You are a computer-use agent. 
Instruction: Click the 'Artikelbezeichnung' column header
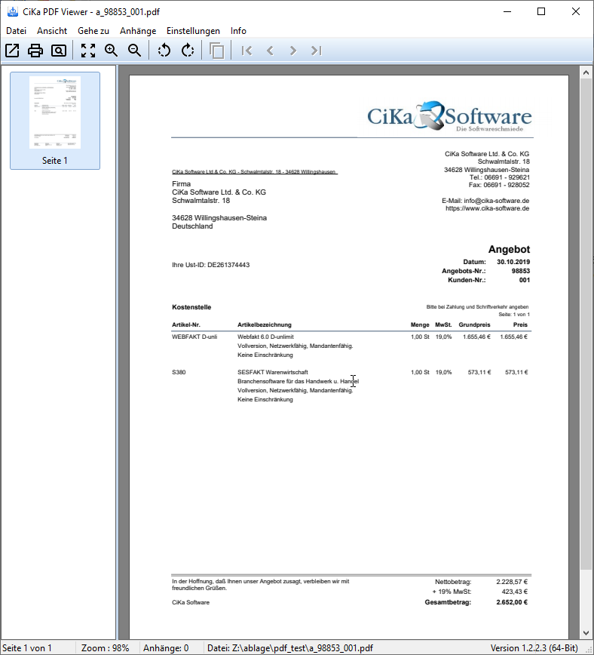(265, 324)
